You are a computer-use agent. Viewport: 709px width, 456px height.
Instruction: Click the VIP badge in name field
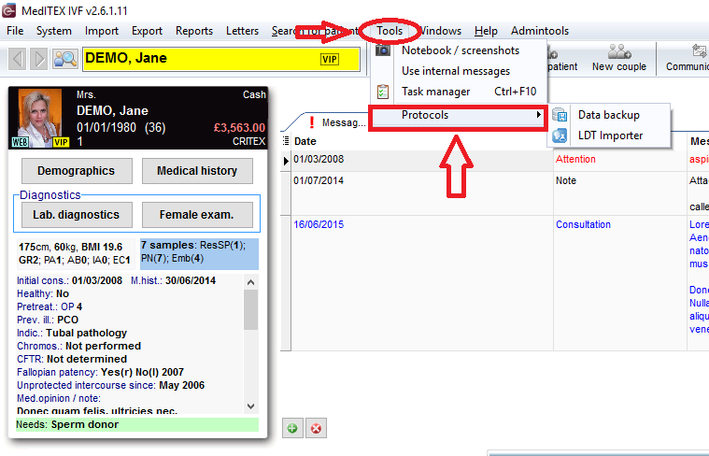coord(329,59)
